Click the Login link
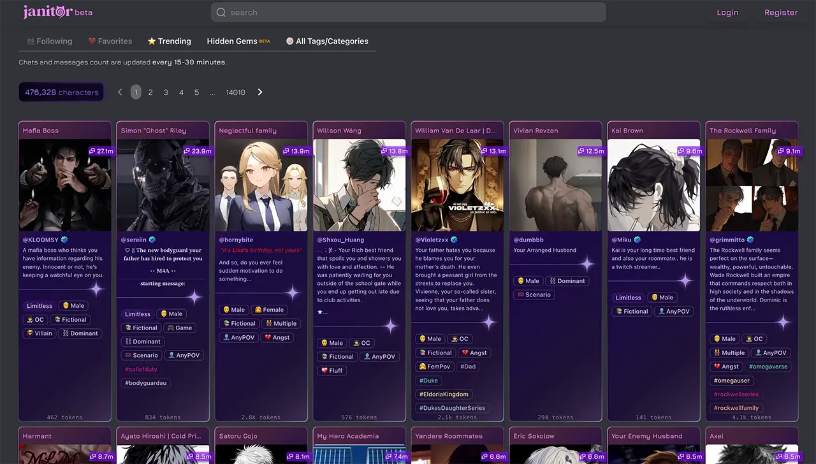This screenshot has width=816, height=464. click(x=727, y=13)
